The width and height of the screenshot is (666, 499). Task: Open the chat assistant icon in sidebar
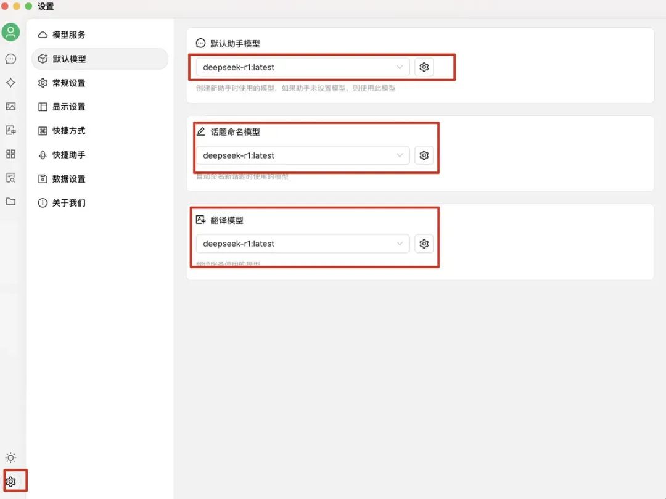[10, 59]
